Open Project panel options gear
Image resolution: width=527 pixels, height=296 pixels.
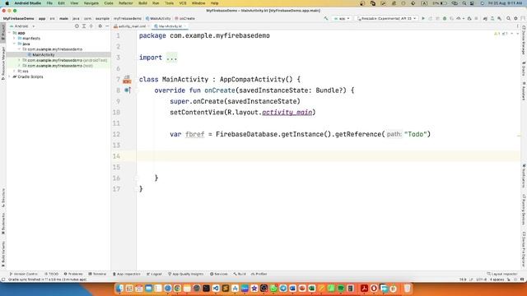tap(100, 25)
